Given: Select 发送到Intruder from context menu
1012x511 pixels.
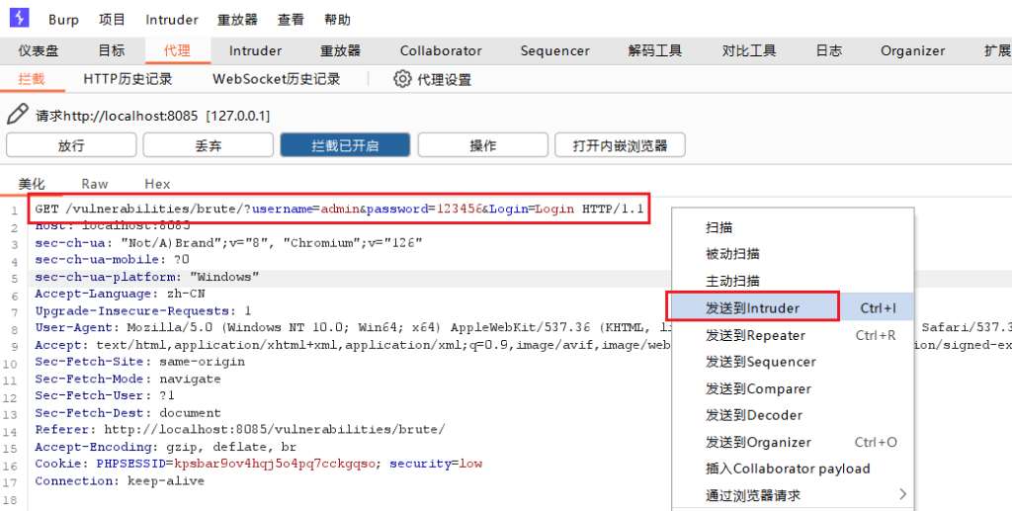Looking at the screenshot, I should [752, 308].
